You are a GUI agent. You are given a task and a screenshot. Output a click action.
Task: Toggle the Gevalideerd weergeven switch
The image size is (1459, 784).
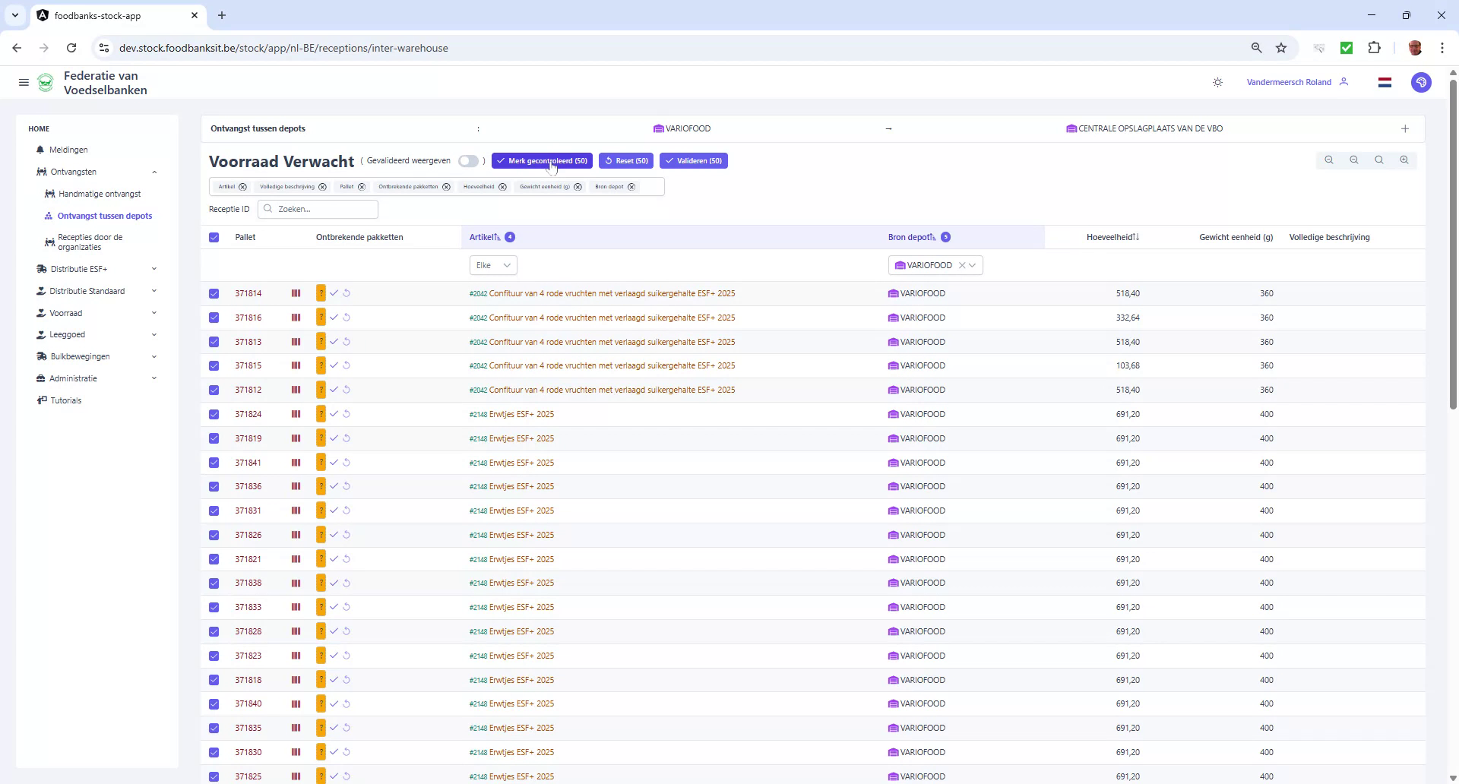(468, 160)
